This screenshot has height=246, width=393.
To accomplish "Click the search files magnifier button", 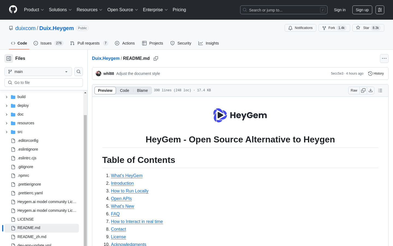I will [79, 72].
